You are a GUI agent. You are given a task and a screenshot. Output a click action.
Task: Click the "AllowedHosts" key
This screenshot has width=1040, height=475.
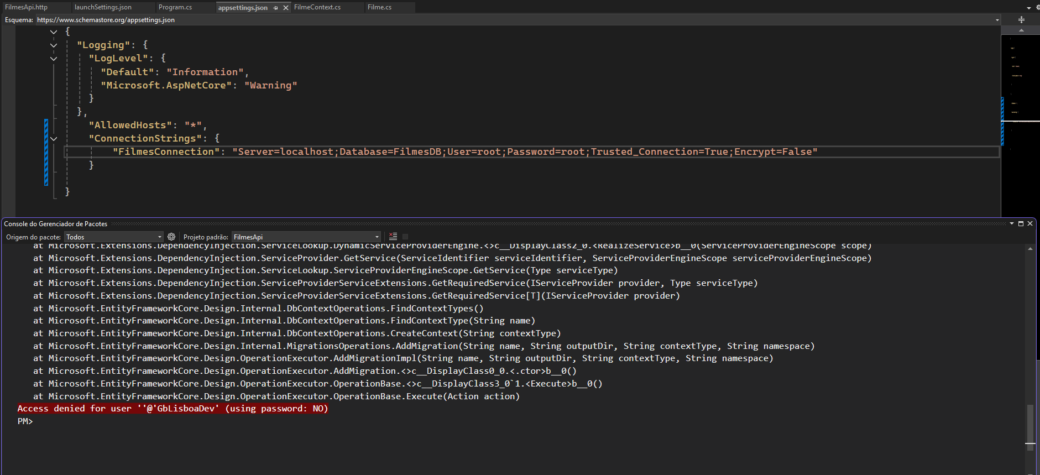pyautogui.click(x=130, y=125)
